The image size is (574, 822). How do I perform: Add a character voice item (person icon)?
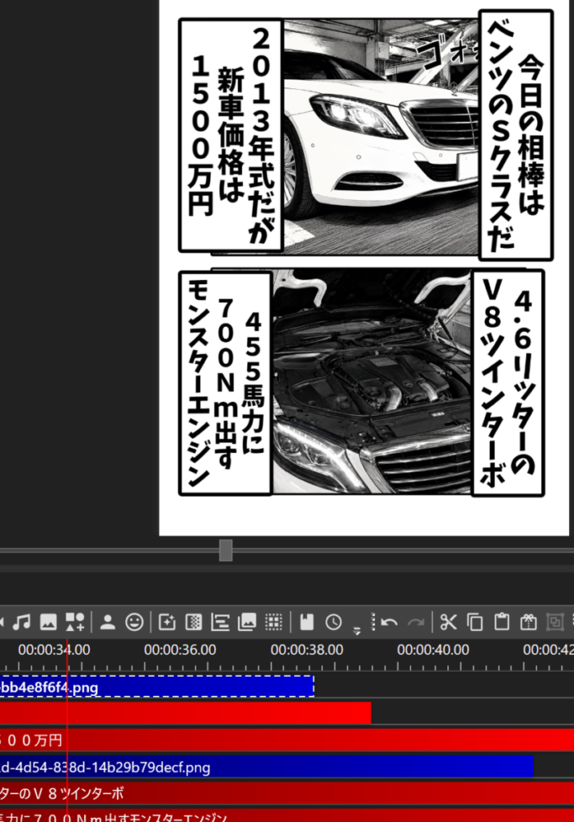[107, 622]
